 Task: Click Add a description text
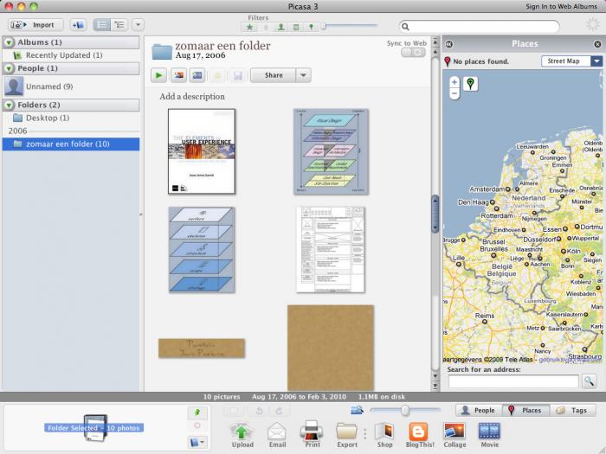192,97
